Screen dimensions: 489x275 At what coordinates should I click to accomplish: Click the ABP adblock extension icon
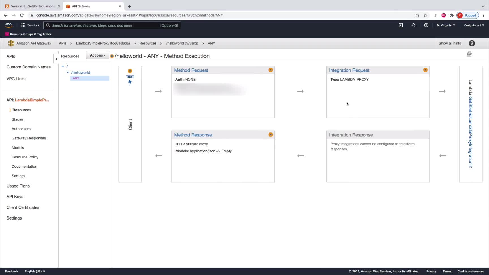point(443,15)
